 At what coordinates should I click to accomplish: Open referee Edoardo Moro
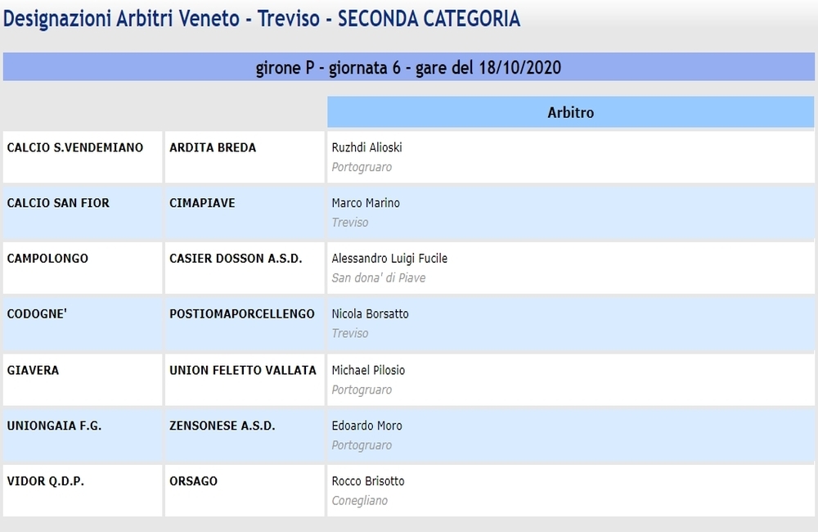click(366, 426)
